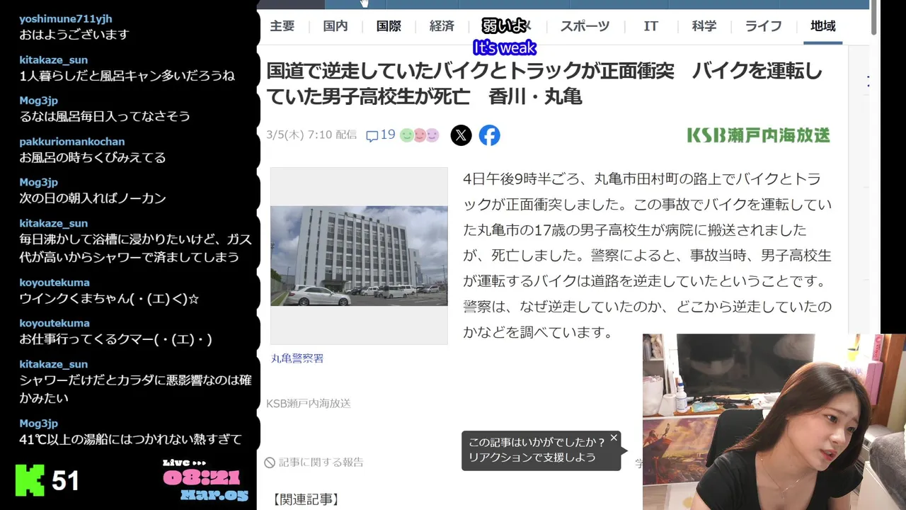
Task: Click chat message るなは風呂毎日入ってなさそう
Action: [x=105, y=116]
